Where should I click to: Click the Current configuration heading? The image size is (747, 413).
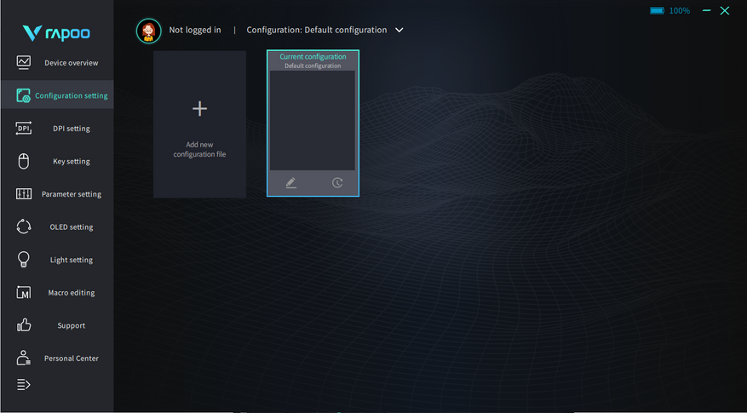(x=313, y=57)
